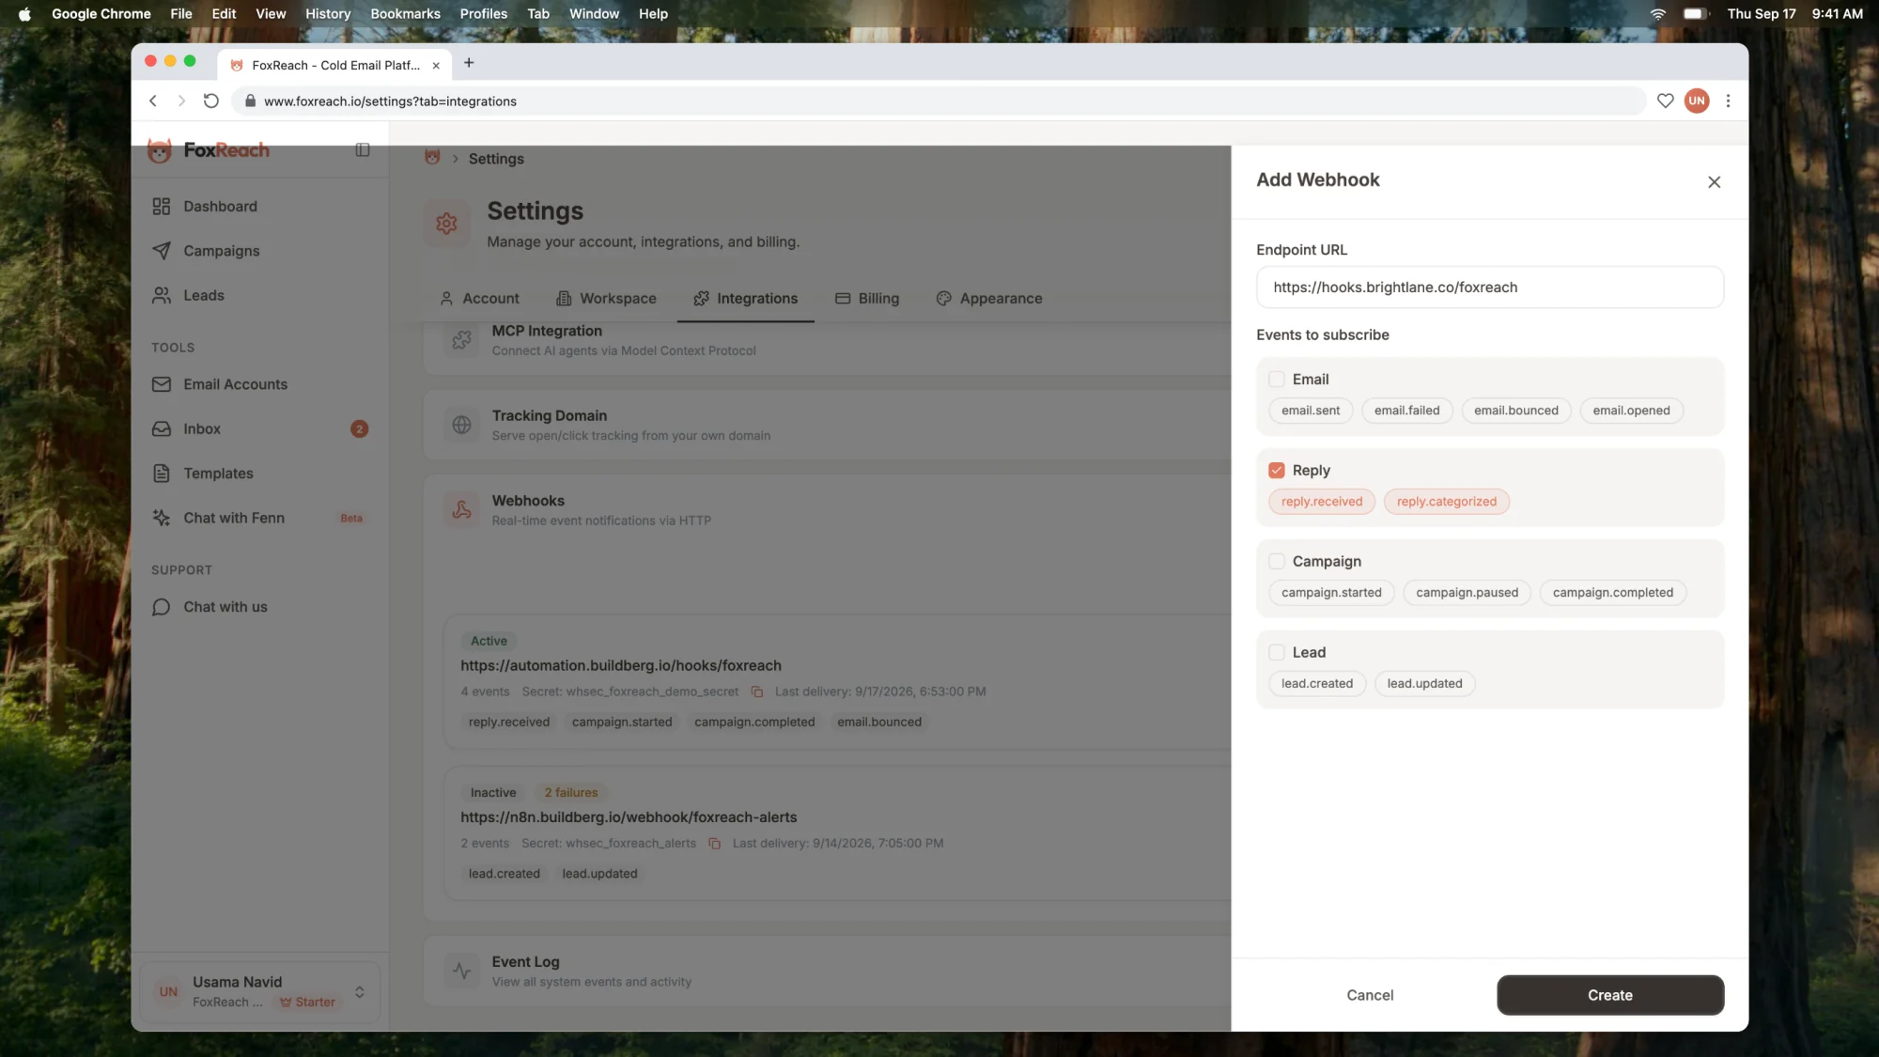Open the Leads people icon
1879x1057 pixels.
162,295
